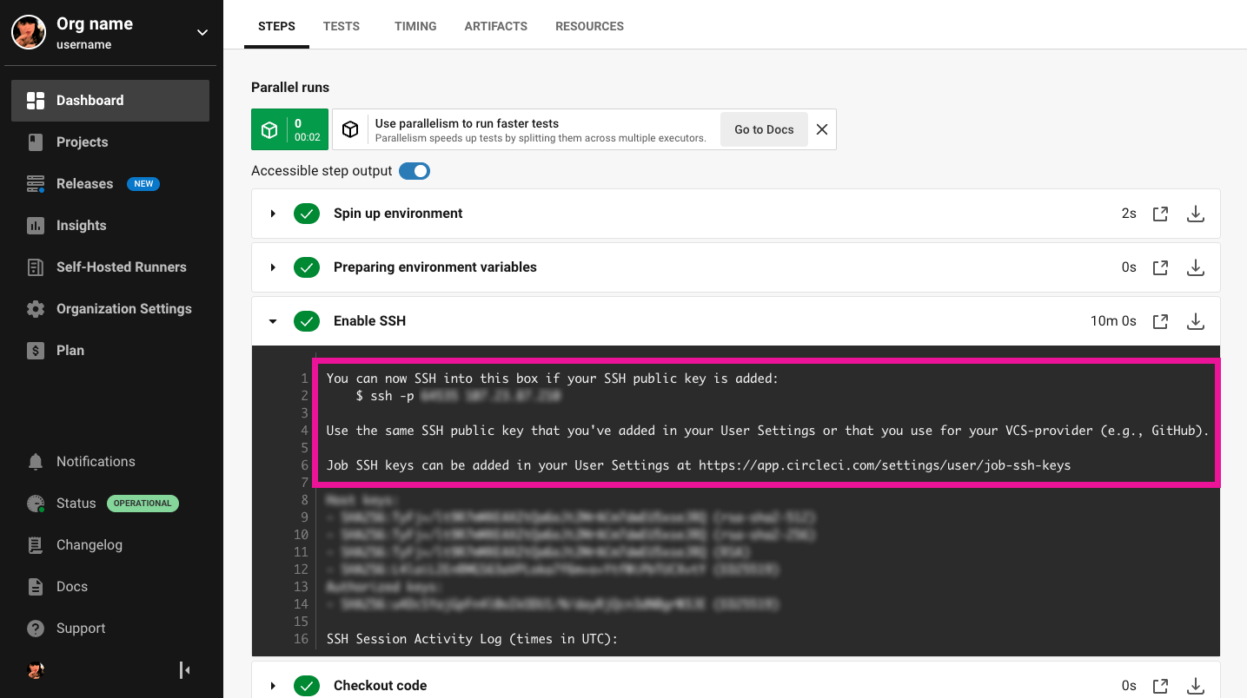
Task: Open Checkout code output in new tab
Action: [1160, 686]
